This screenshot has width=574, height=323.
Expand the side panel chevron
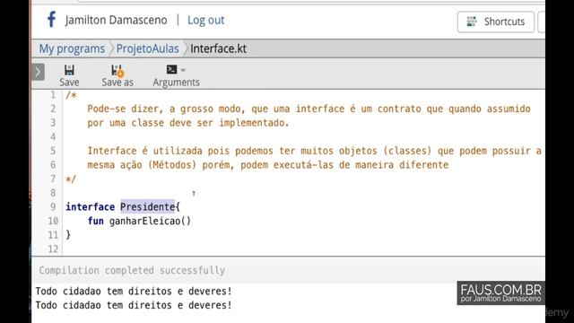coord(38,72)
